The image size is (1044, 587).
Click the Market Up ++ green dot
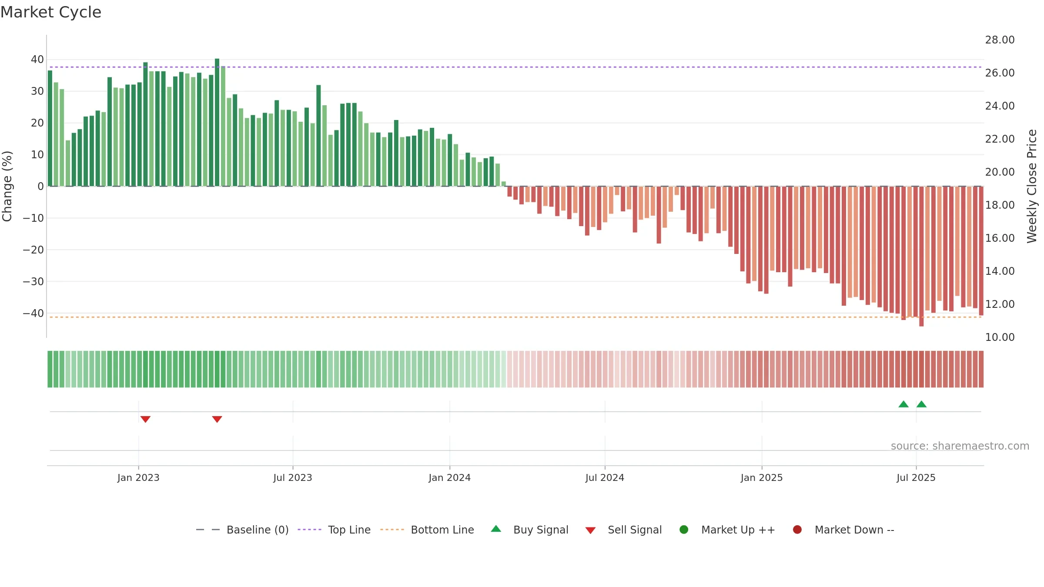(x=684, y=530)
